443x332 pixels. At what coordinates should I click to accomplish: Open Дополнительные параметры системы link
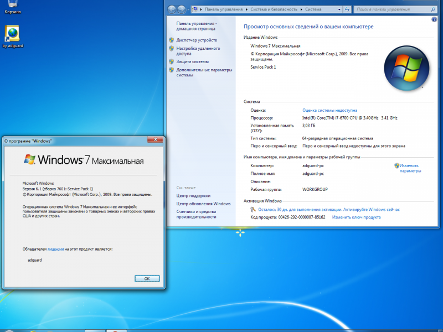click(x=204, y=72)
